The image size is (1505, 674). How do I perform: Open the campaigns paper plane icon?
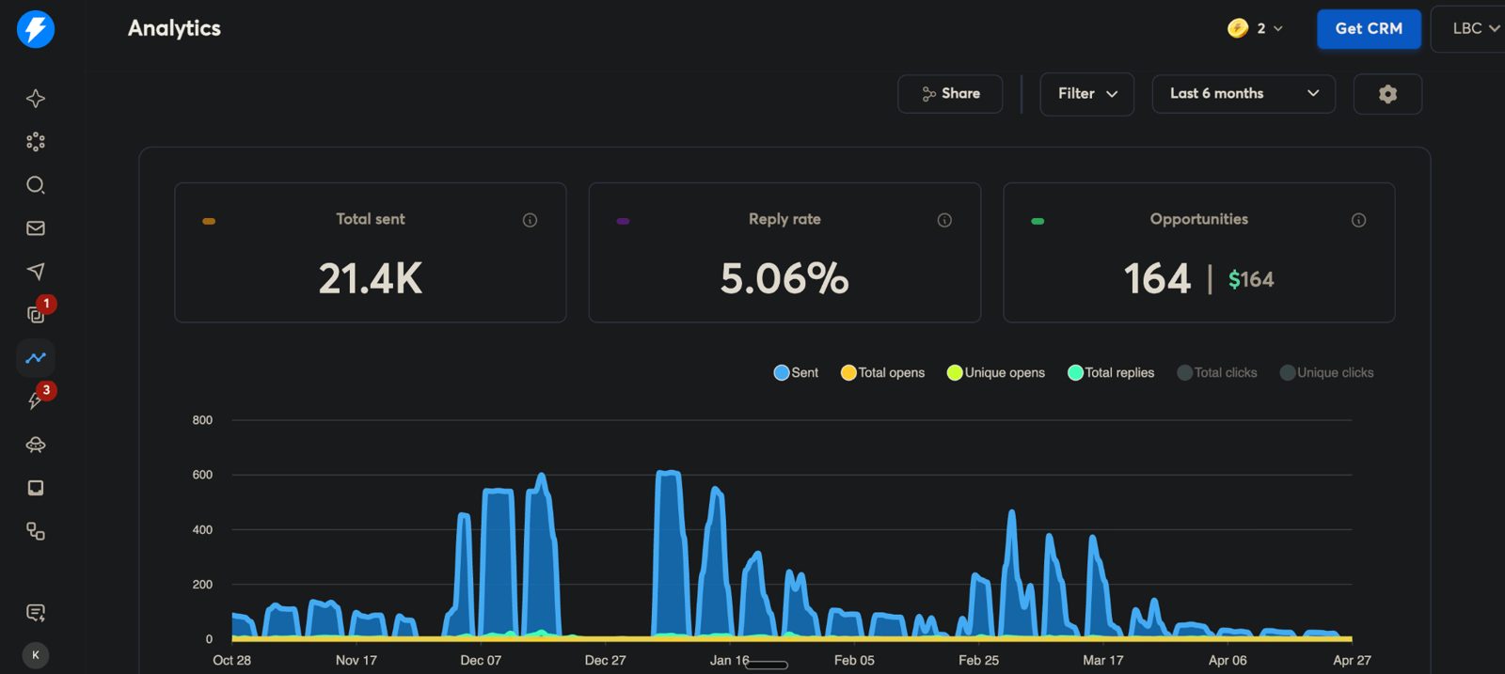(x=36, y=272)
